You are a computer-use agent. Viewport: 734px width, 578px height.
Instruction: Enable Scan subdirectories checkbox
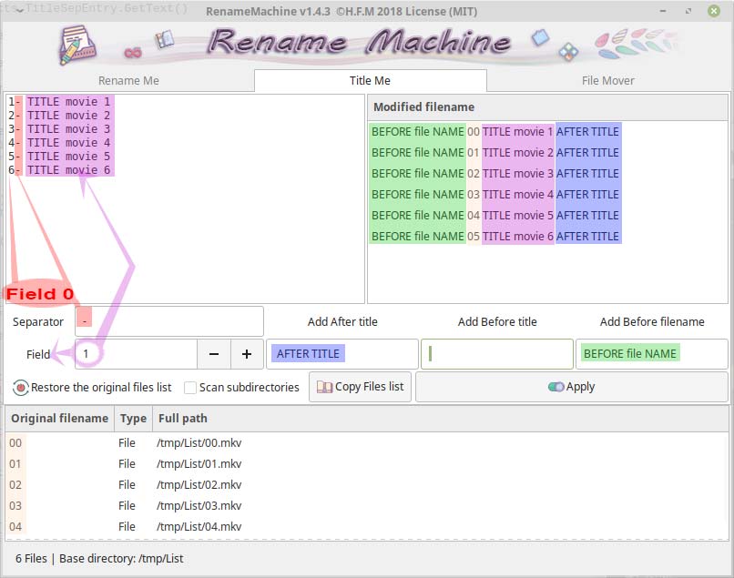pos(190,388)
